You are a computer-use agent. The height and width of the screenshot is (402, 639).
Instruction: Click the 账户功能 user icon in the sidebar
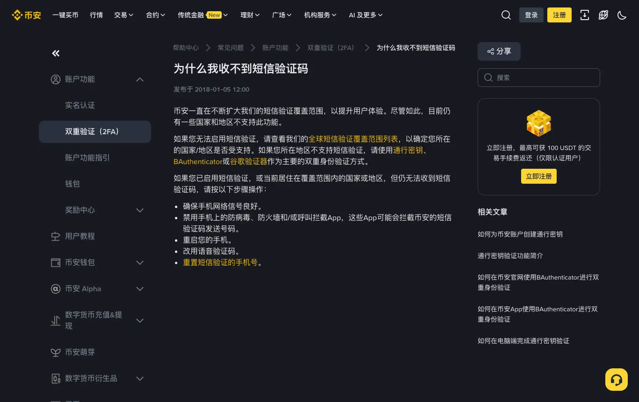coord(56,79)
